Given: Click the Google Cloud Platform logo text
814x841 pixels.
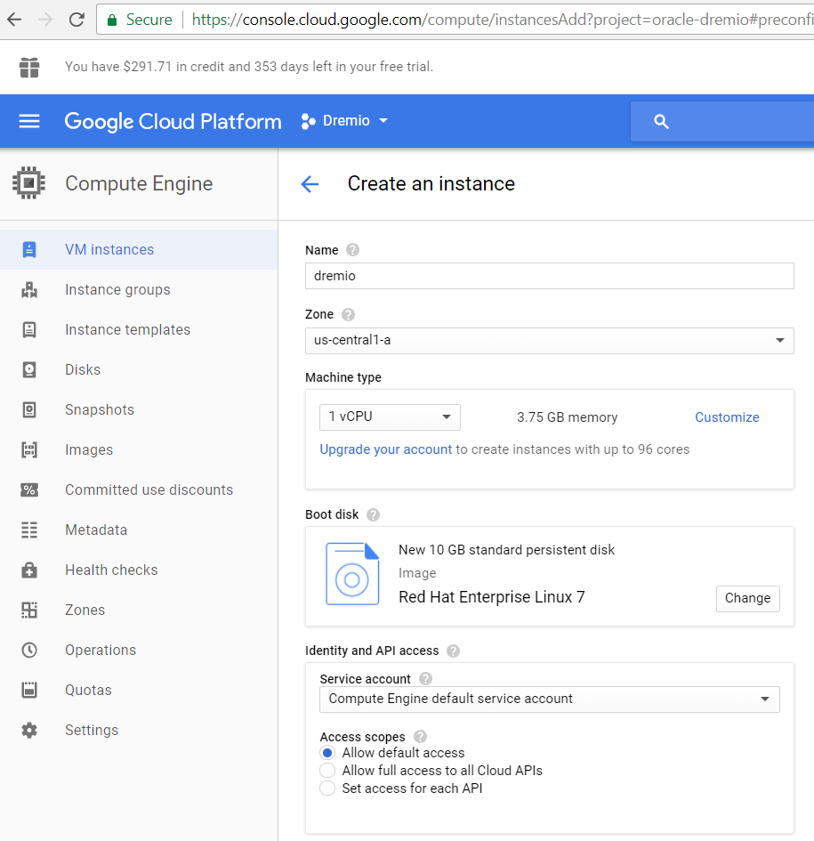Looking at the screenshot, I should [173, 122].
